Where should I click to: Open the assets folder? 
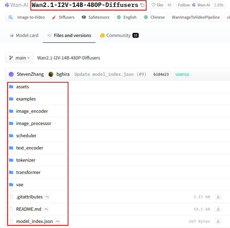coord(22,87)
